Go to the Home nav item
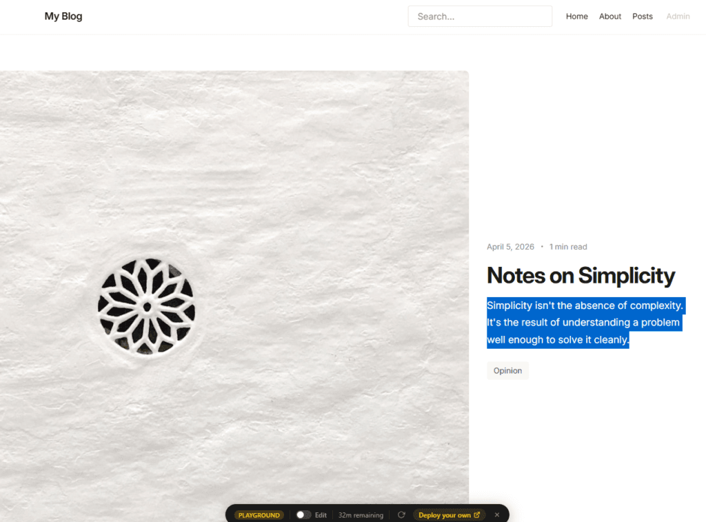 click(577, 17)
